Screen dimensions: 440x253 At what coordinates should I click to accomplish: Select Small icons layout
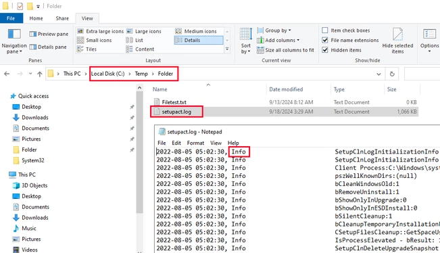95,40
